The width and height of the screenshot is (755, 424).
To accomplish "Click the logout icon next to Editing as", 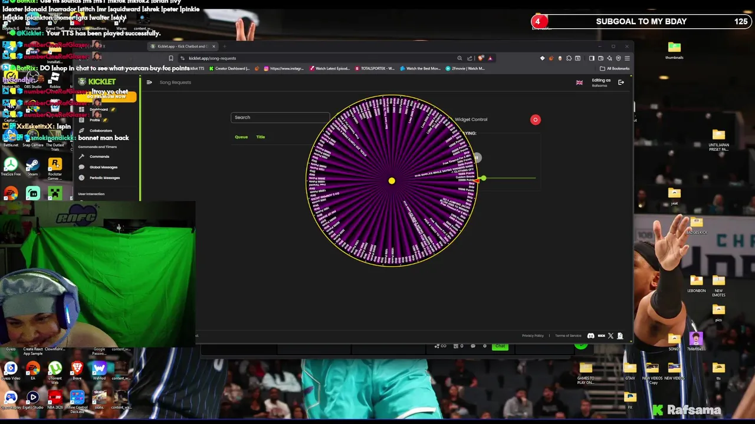I will [621, 82].
